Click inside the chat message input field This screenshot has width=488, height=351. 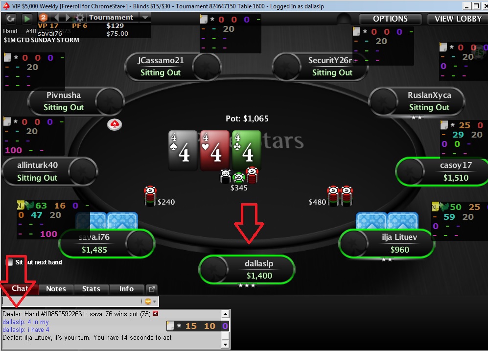coord(71,301)
